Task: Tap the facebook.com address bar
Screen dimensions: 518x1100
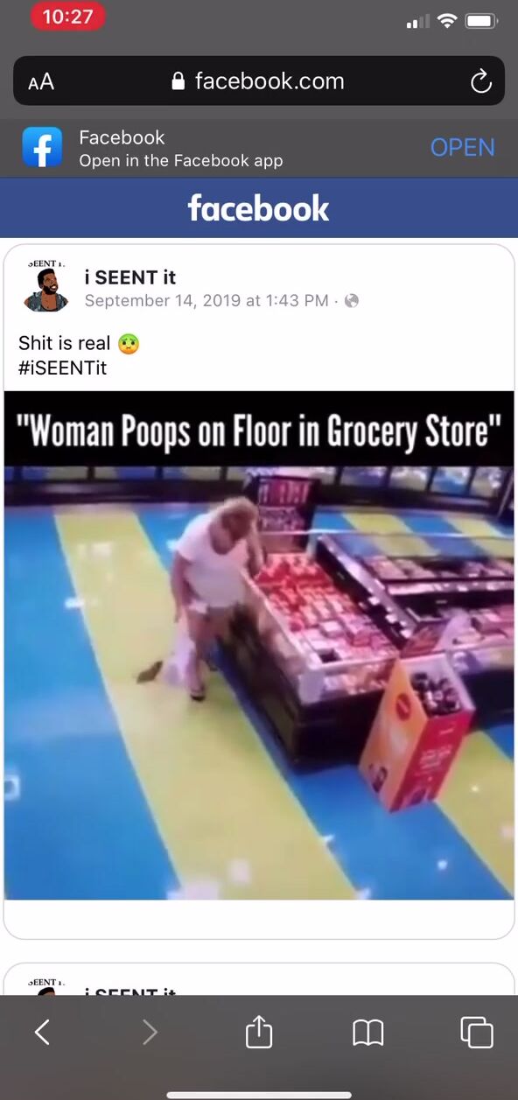Action: point(259,81)
